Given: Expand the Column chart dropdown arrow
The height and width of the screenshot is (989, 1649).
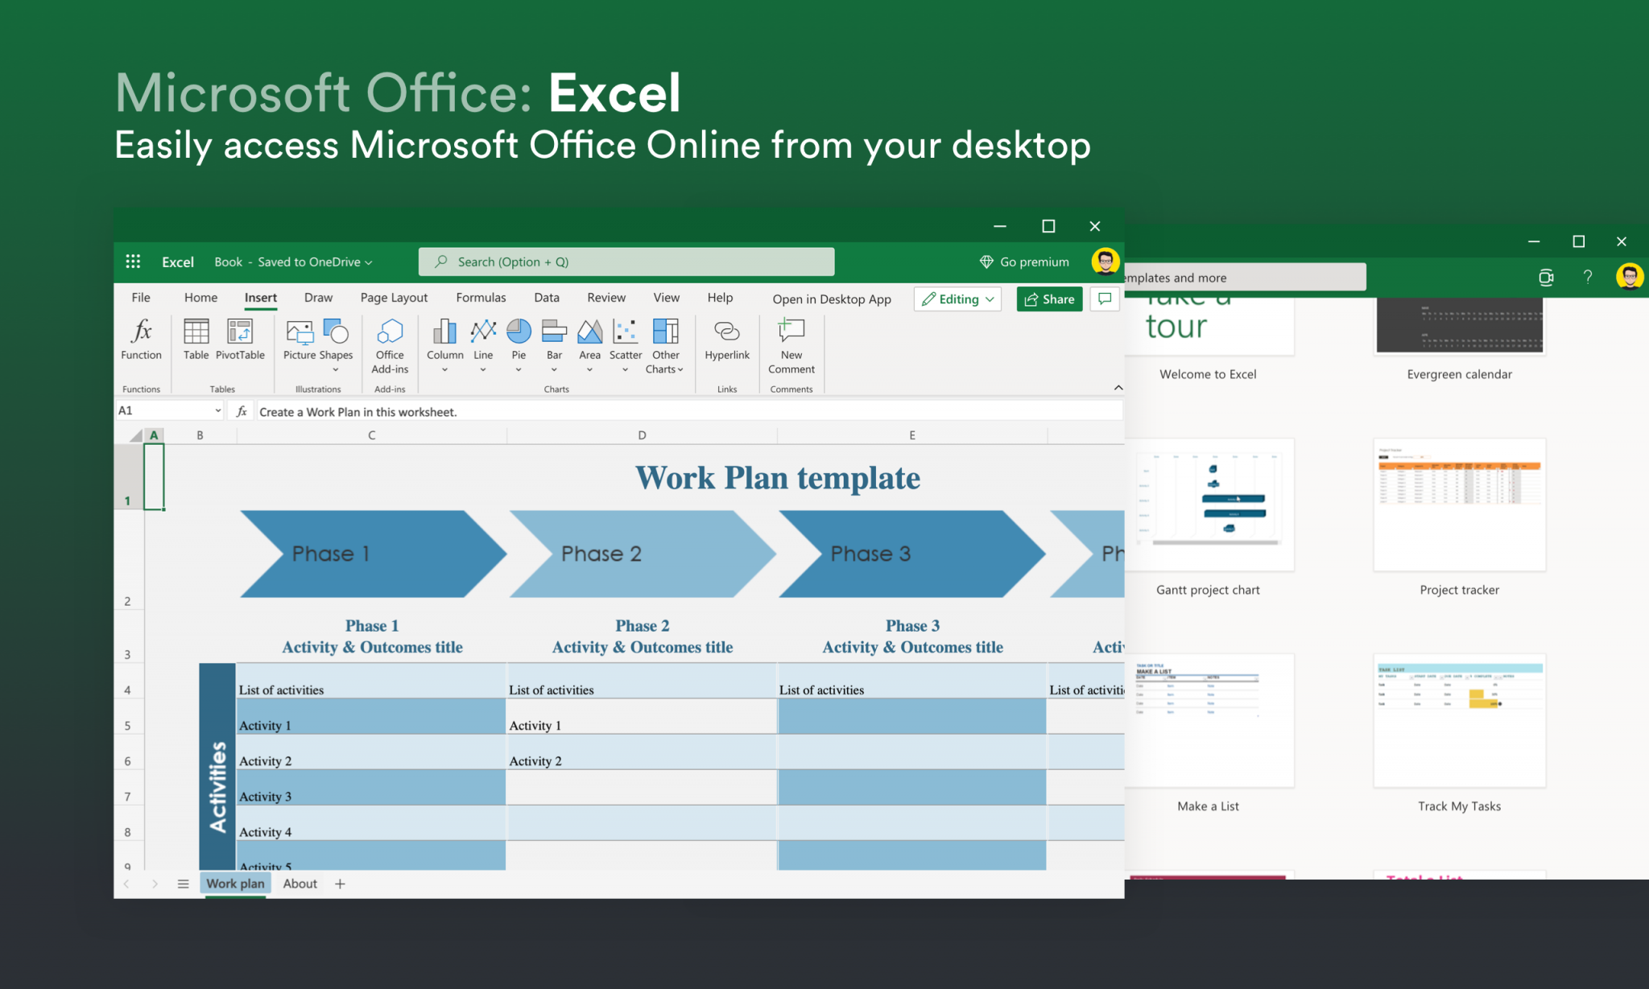Looking at the screenshot, I should [444, 370].
